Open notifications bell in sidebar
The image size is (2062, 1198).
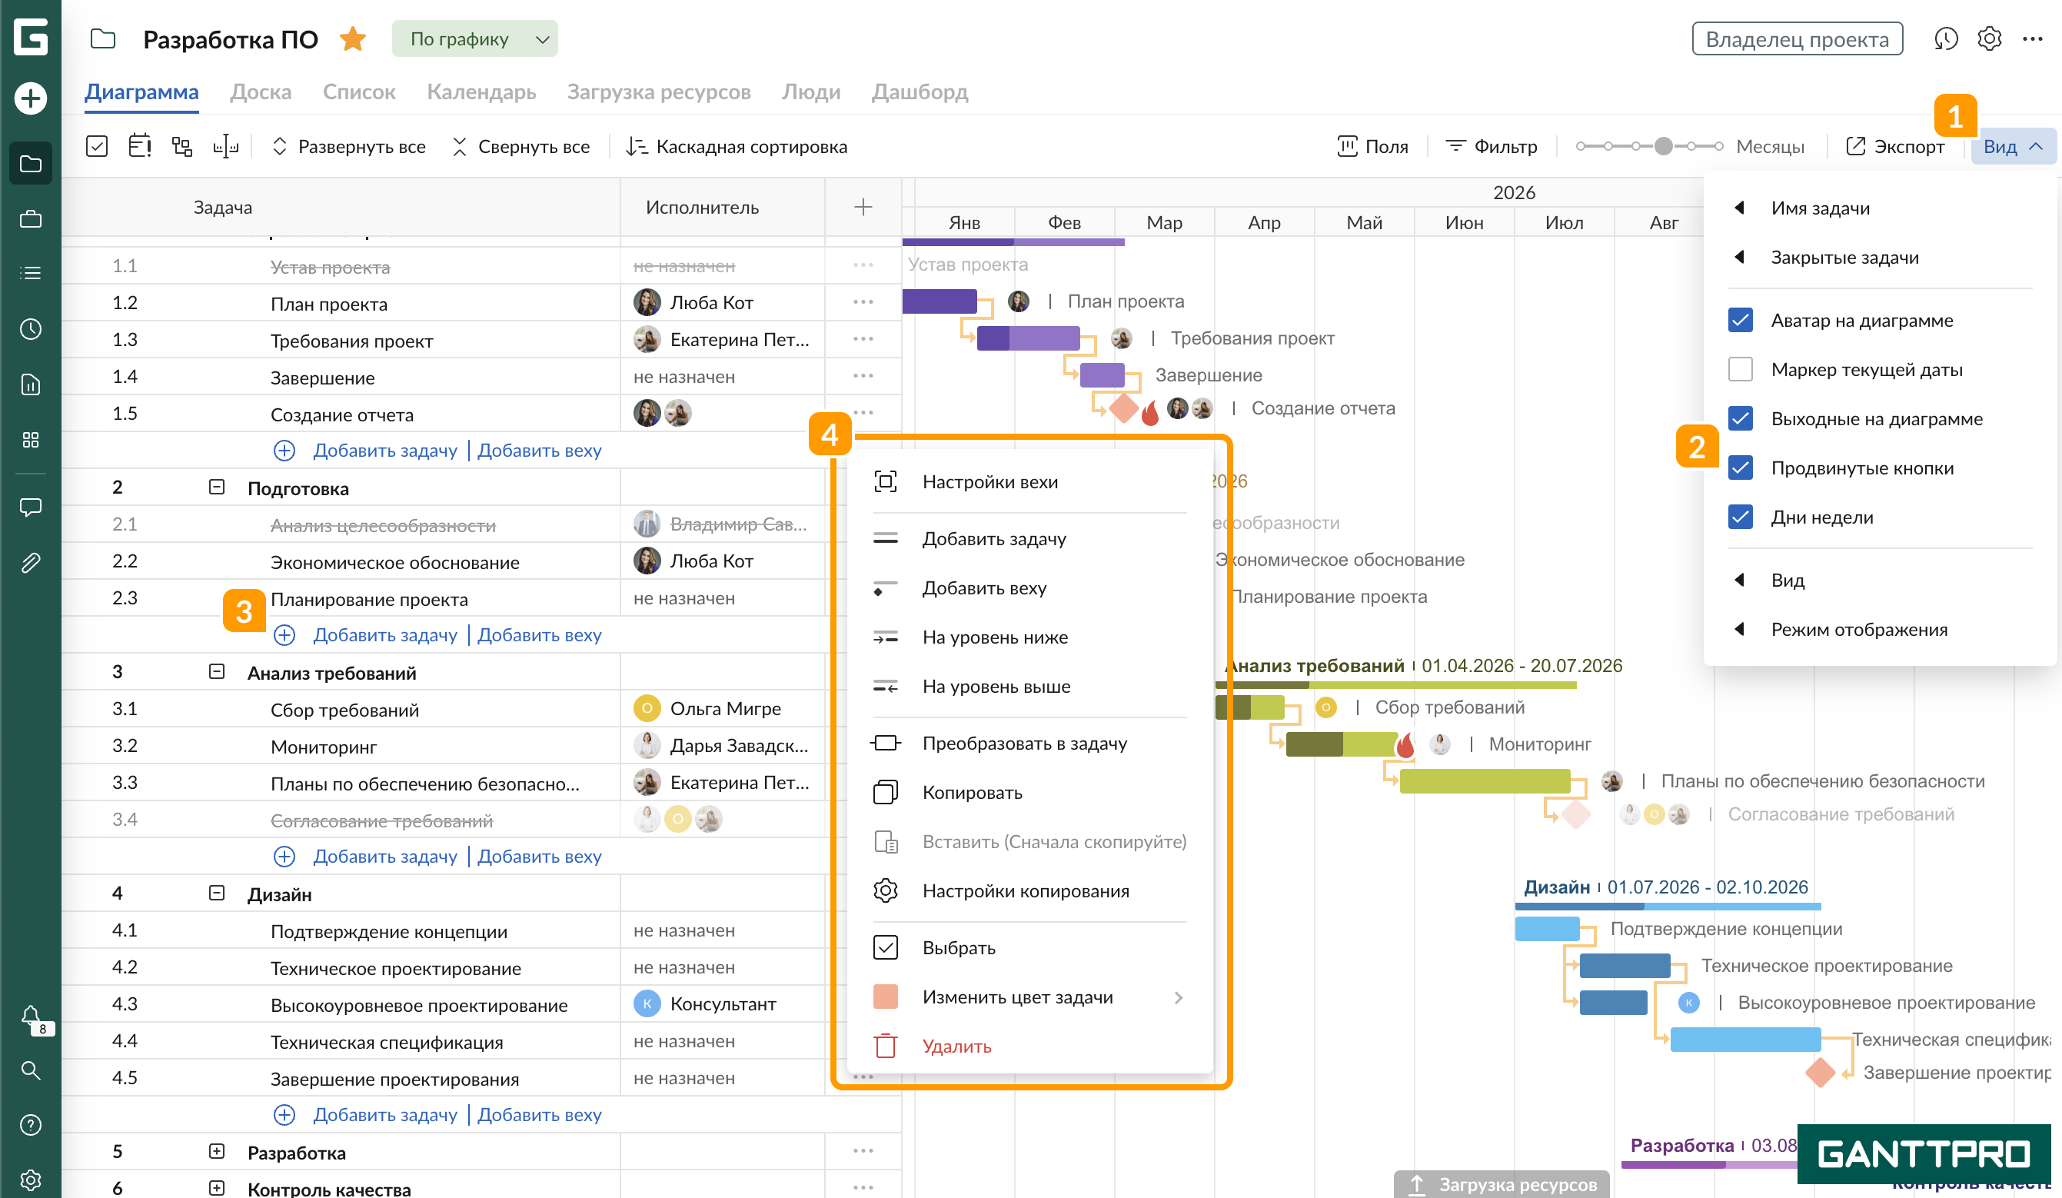(x=30, y=1016)
